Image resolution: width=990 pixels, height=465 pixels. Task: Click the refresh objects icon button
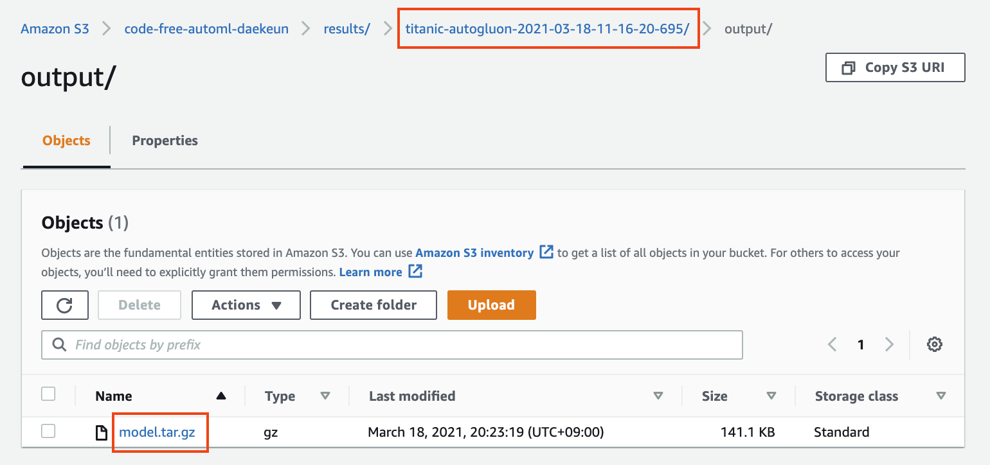(x=64, y=305)
